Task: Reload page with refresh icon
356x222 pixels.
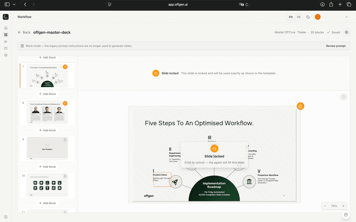Action: point(247,4)
